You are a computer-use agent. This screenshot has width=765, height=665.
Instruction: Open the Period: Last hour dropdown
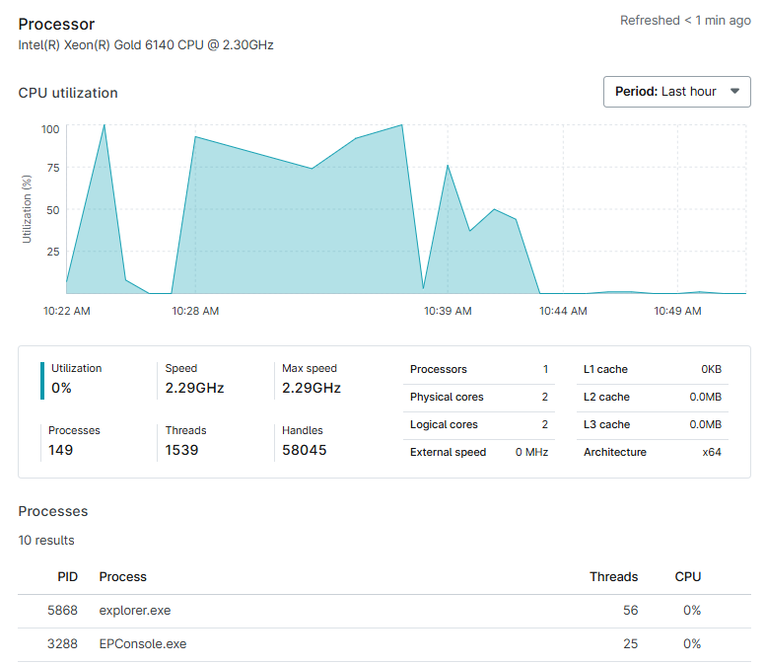point(676,92)
